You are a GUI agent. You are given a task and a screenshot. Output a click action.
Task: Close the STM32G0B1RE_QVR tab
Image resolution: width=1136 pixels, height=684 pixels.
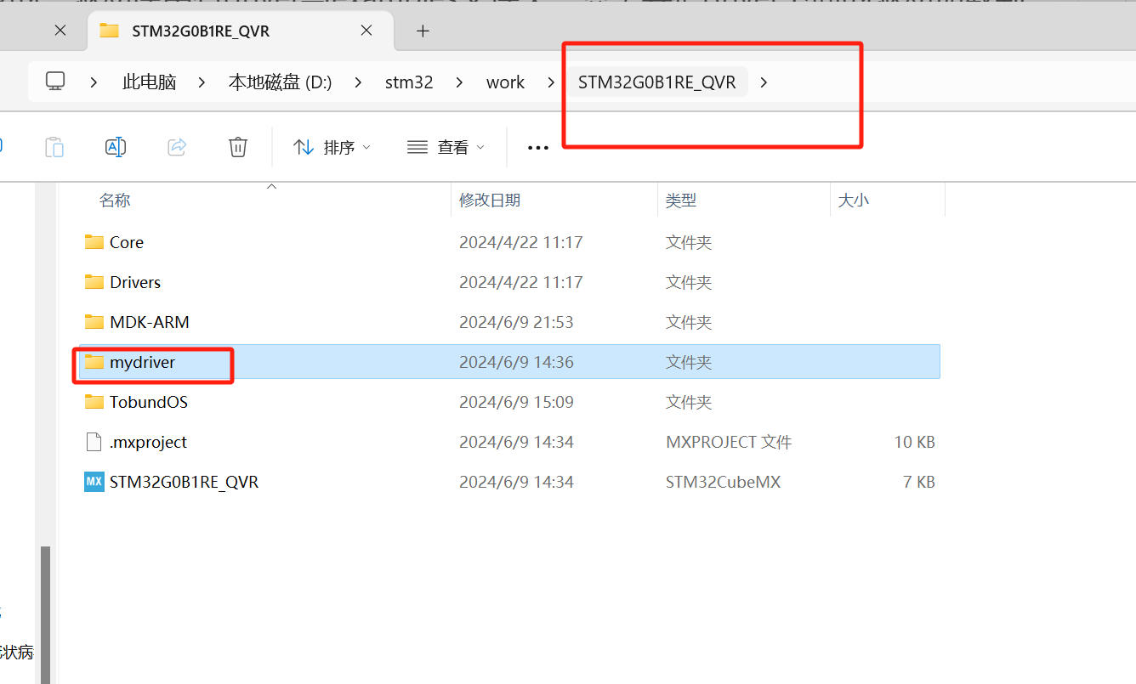tap(366, 31)
